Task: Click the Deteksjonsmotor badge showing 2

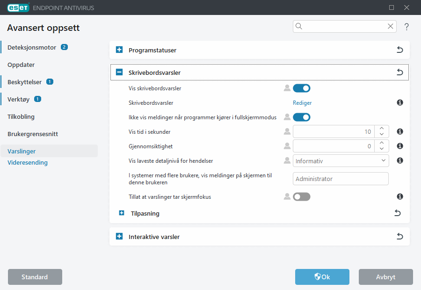Action: [x=64, y=47]
